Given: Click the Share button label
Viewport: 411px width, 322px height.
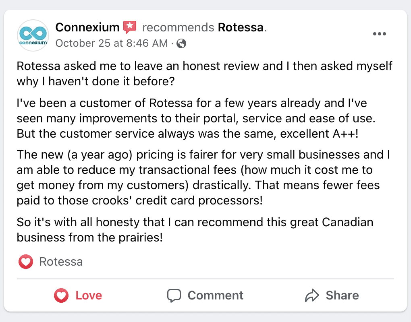Looking at the screenshot, I should tap(342, 295).
